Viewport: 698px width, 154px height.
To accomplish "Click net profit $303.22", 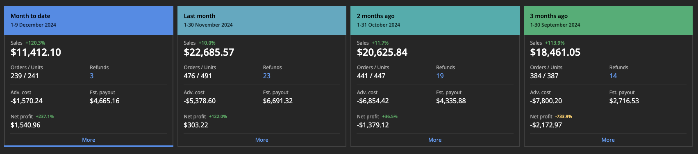I will [x=196, y=125].
